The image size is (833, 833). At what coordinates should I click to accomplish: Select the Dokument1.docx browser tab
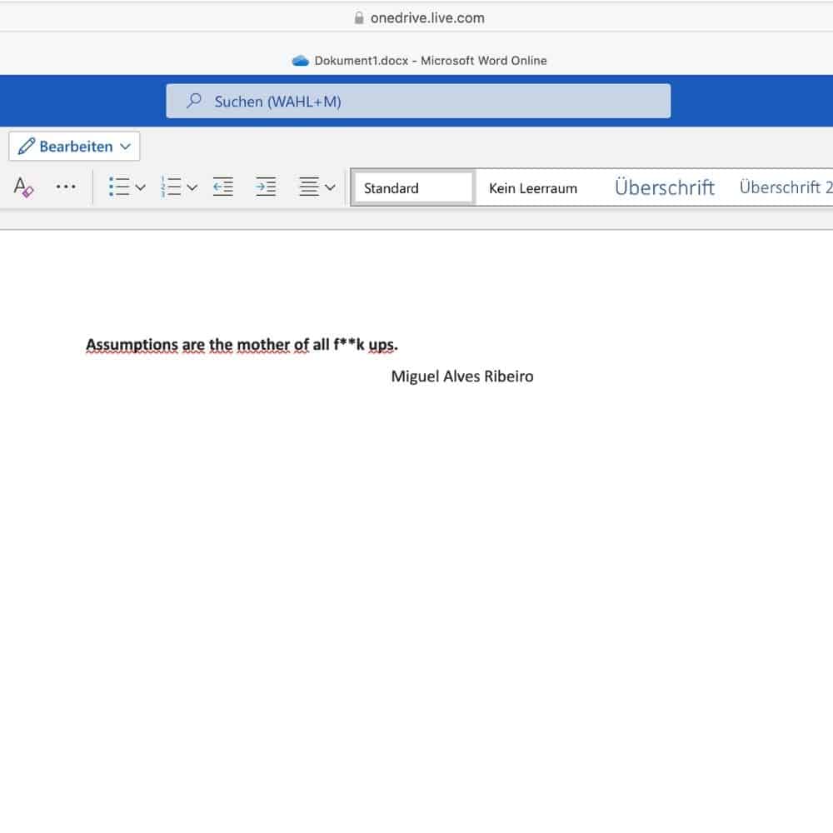click(420, 61)
